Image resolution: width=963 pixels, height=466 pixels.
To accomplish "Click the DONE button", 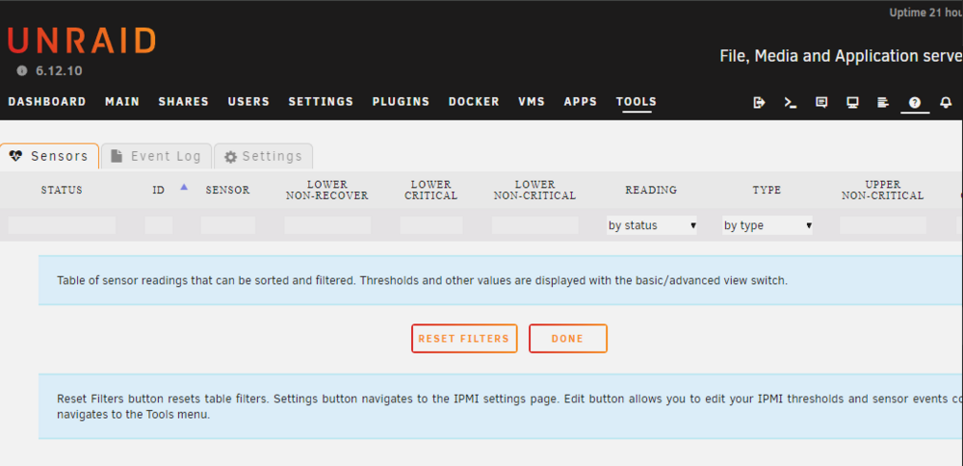I will click(568, 338).
